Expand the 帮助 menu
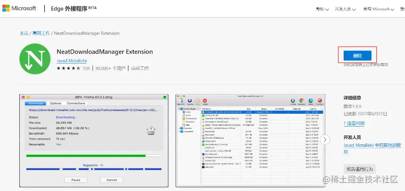The image size is (405, 191). click(322, 9)
